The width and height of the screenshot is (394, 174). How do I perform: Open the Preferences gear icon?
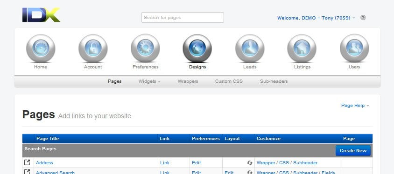click(145, 48)
